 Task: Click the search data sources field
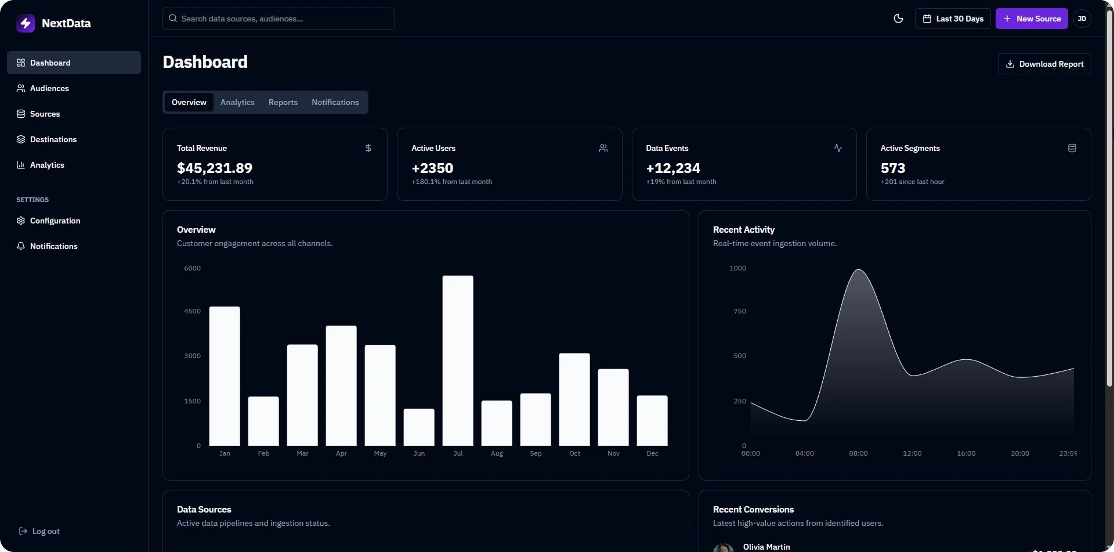[278, 19]
